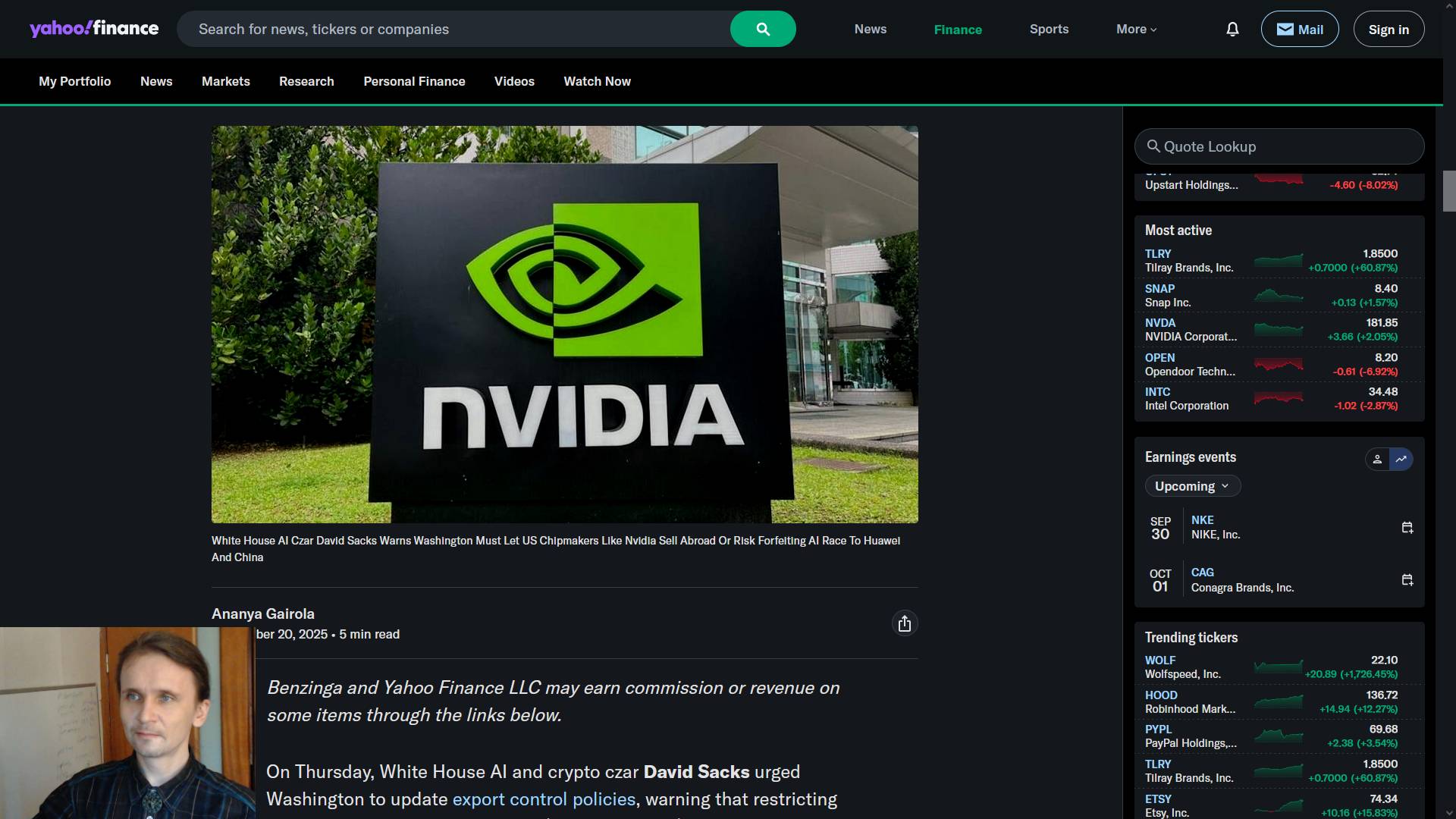The width and height of the screenshot is (1456, 819).
Task: Open the export control policies link
Action: 544,799
